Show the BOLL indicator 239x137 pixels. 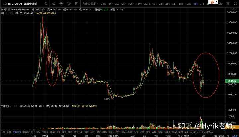111,132
